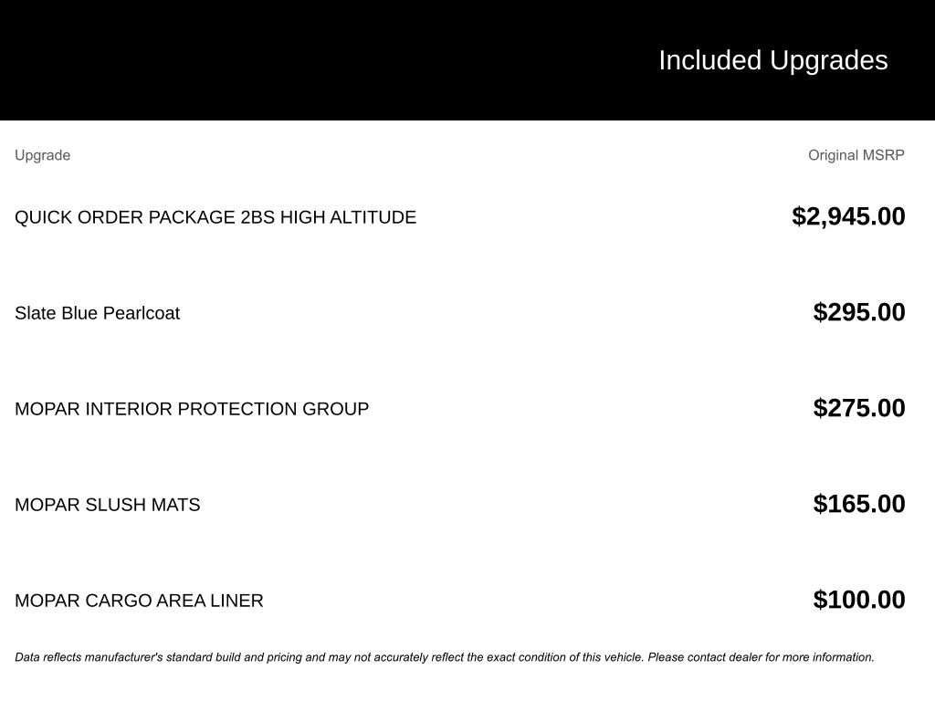Select the Slate Blue Pearlcoat upgrade
935x701 pixels.
[x=97, y=313]
